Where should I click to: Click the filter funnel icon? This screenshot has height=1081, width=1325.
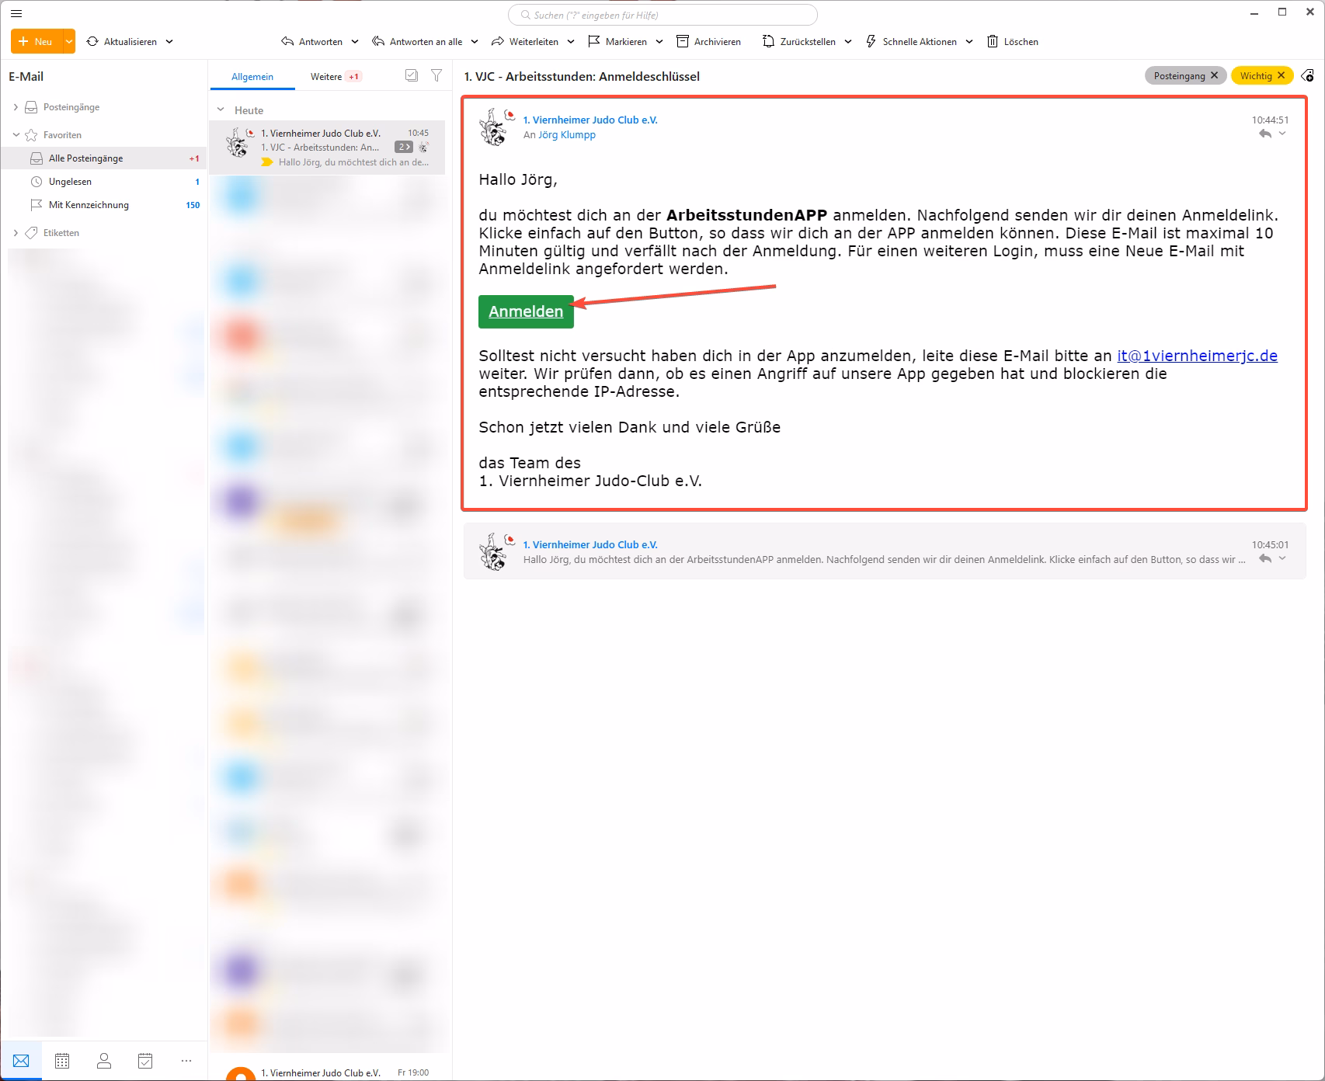coord(436,75)
